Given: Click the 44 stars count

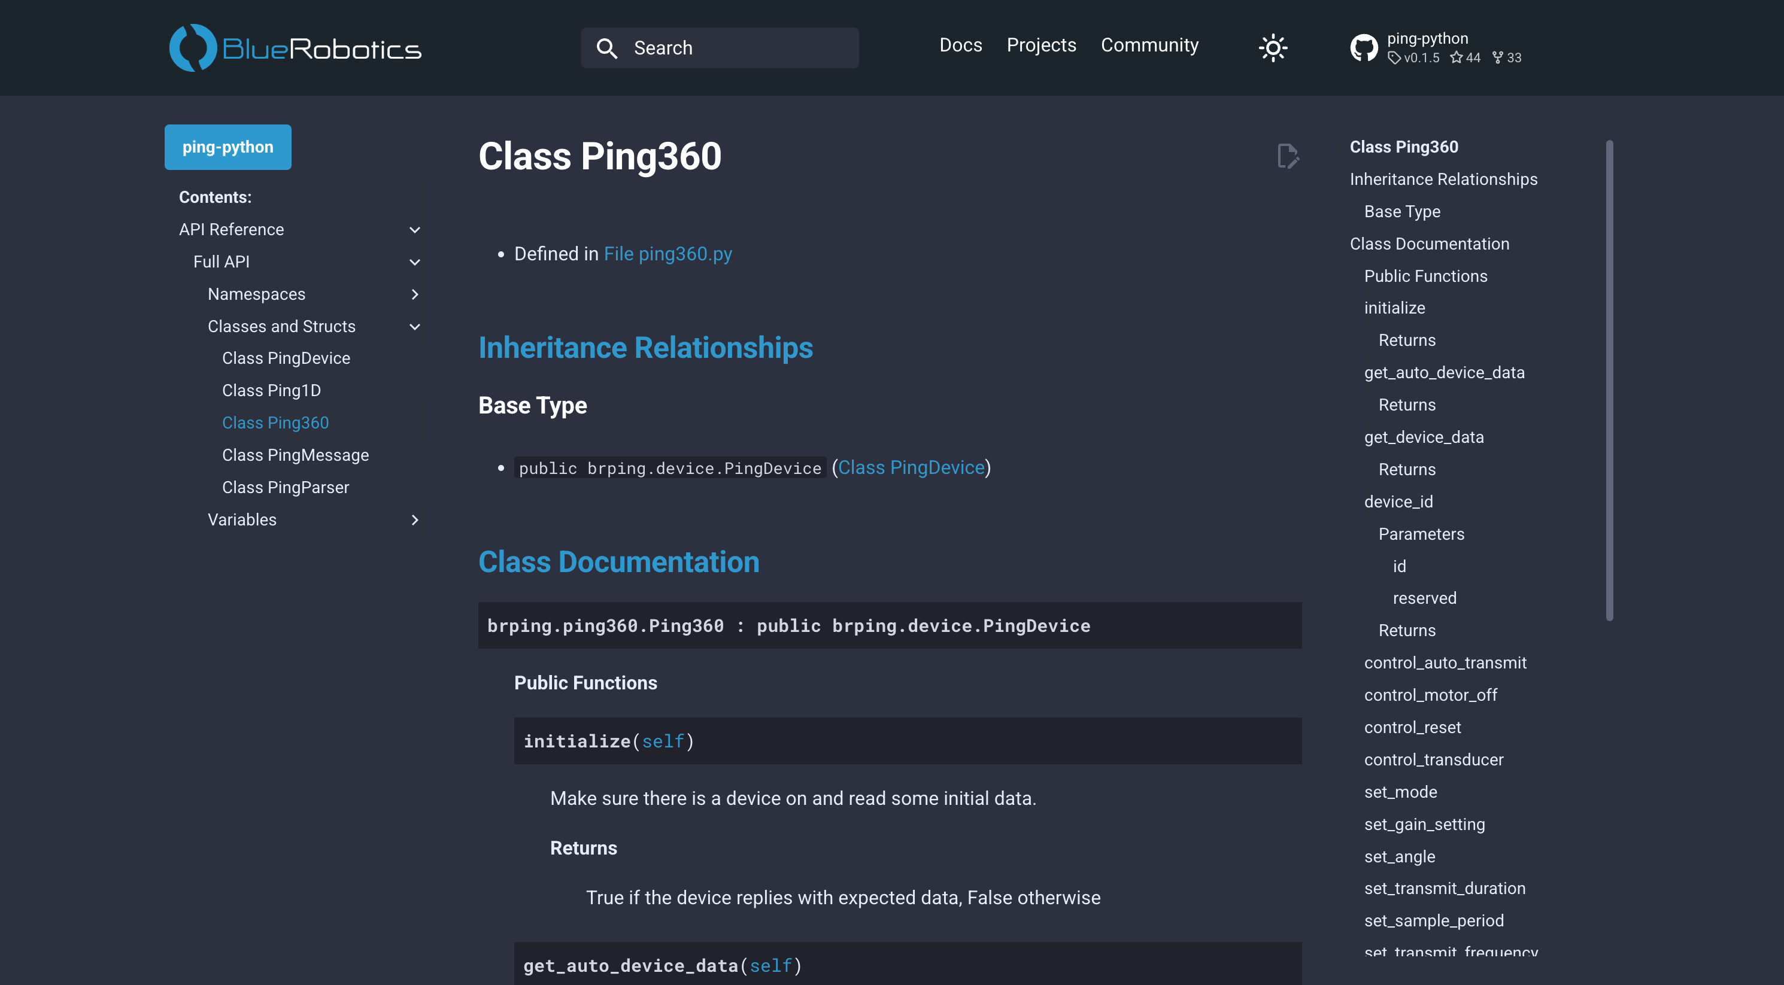Looking at the screenshot, I should click(1466, 57).
